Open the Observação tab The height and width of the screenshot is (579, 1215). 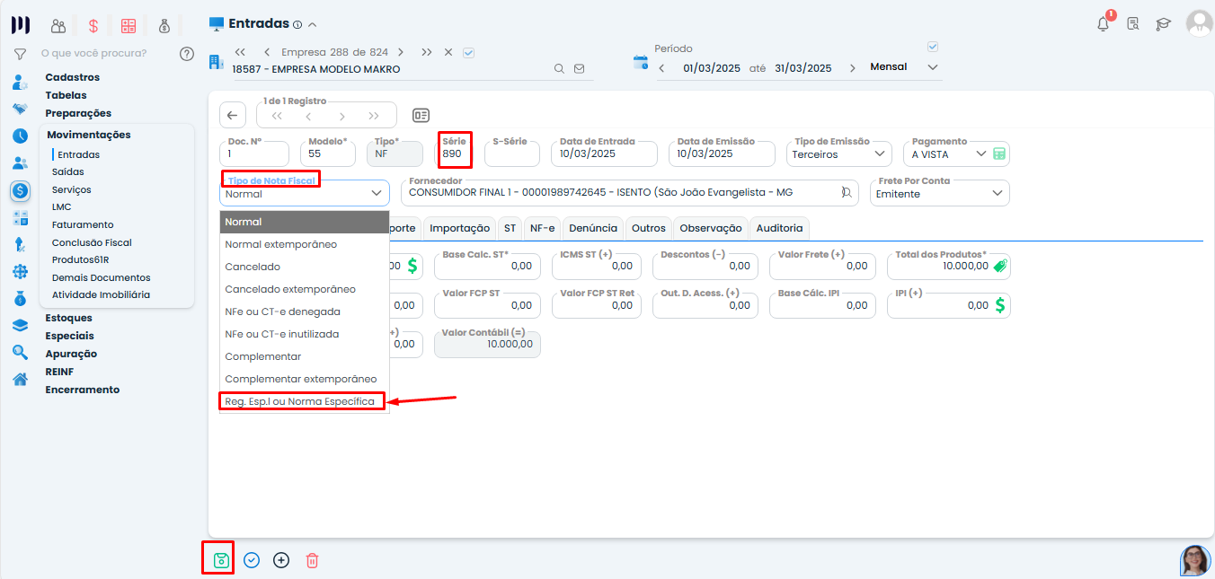click(x=710, y=228)
